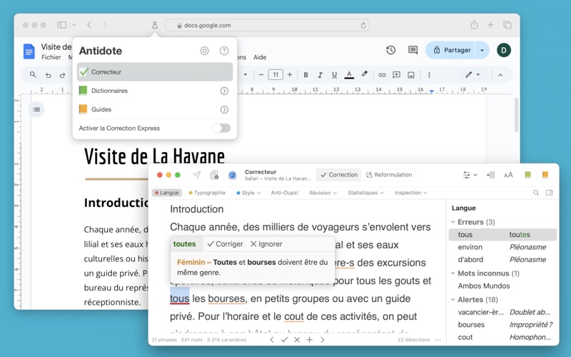
Task: Increase font size with plus button
Action: [290, 75]
